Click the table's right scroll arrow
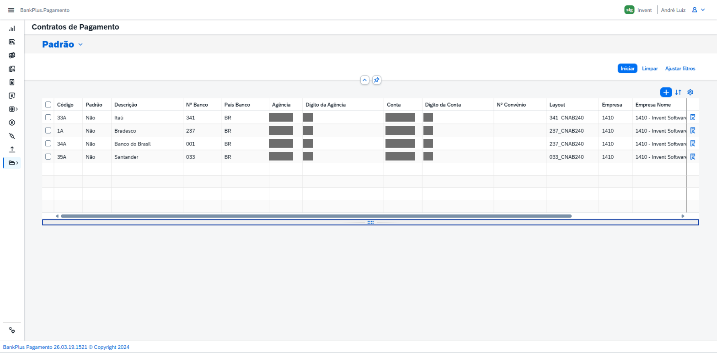Screen dimensions: 717x353 point(683,216)
